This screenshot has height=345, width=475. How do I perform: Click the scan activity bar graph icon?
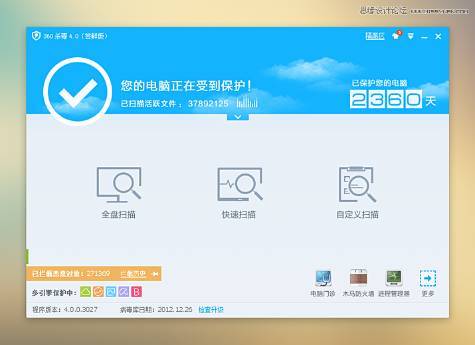coord(247,102)
